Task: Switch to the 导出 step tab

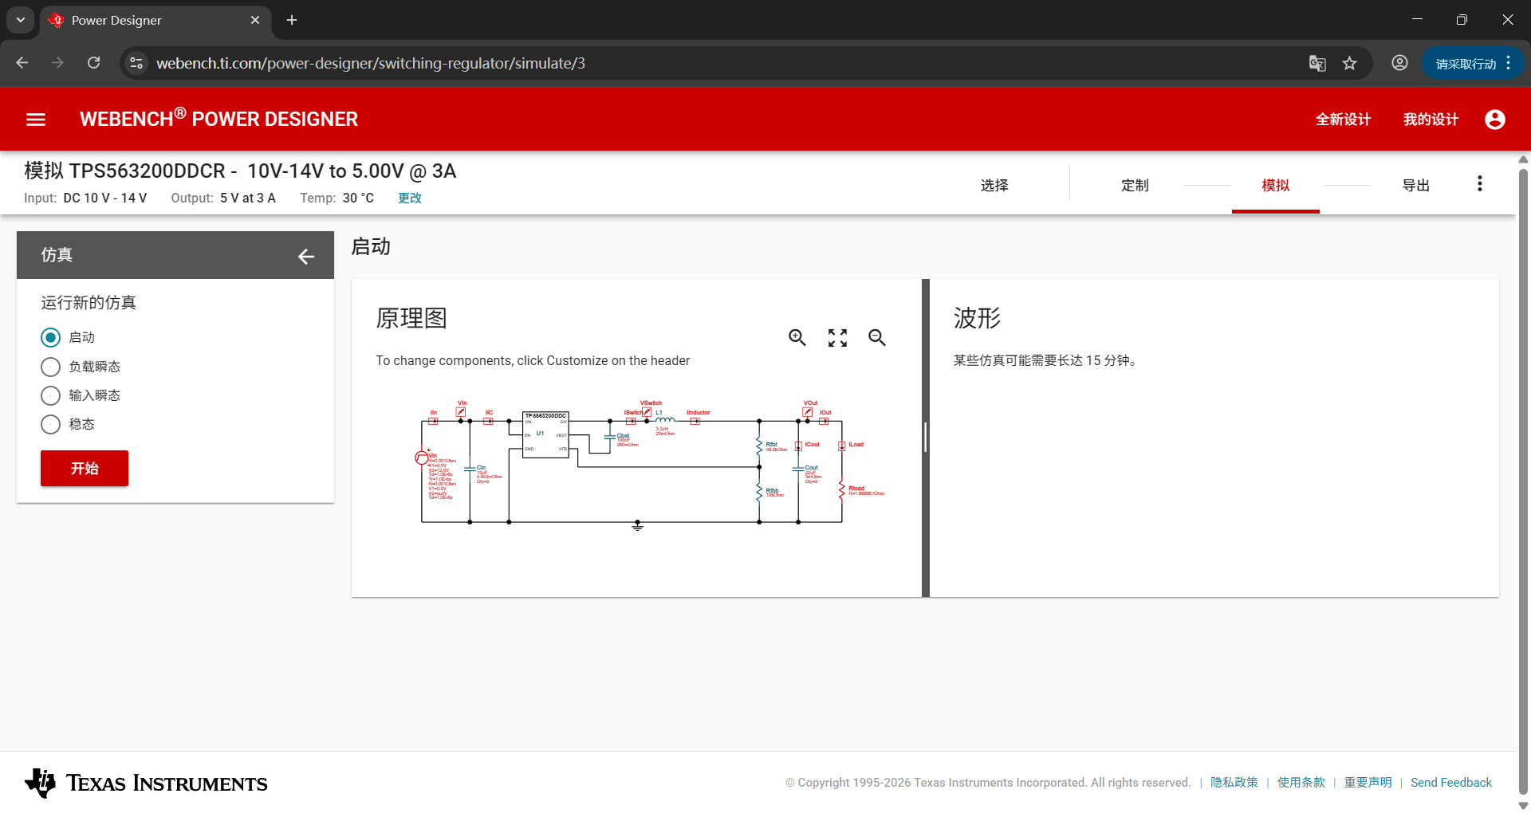Action: pos(1415,186)
